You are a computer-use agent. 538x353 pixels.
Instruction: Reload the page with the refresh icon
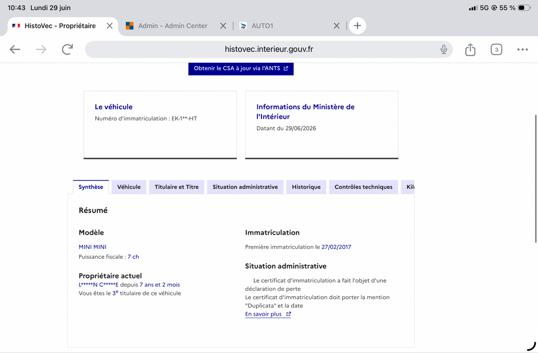pyautogui.click(x=67, y=49)
